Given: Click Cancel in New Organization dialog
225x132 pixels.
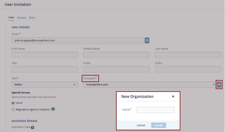Looking at the screenshot, I should point(141,125).
